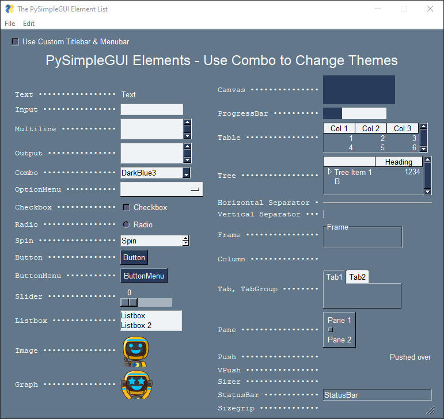Click the Pane 2 text
Screen dimensions: 444x419
pos(339,340)
